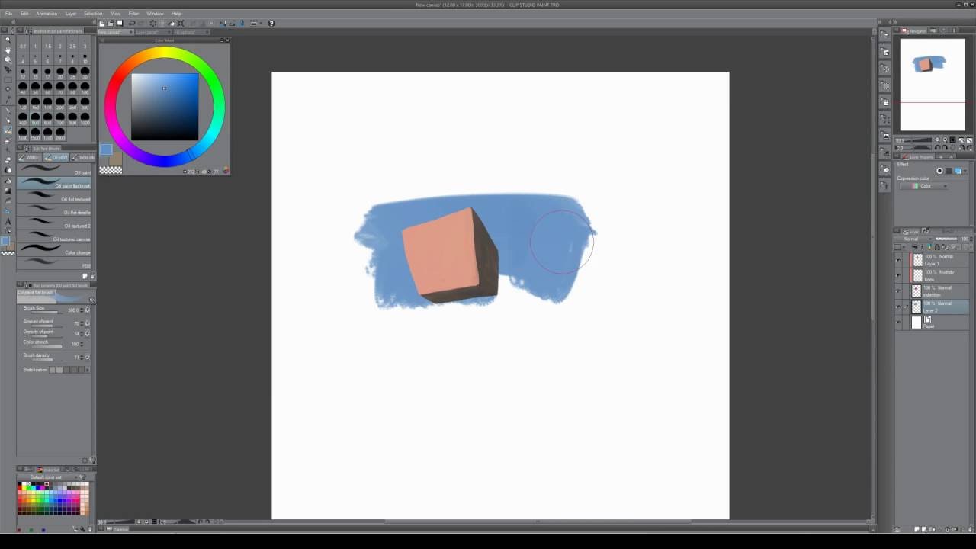Viewport: 976px width, 549px height.
Task: Select the Zoom magnifier tool
Action: click(x=8, y=40)
